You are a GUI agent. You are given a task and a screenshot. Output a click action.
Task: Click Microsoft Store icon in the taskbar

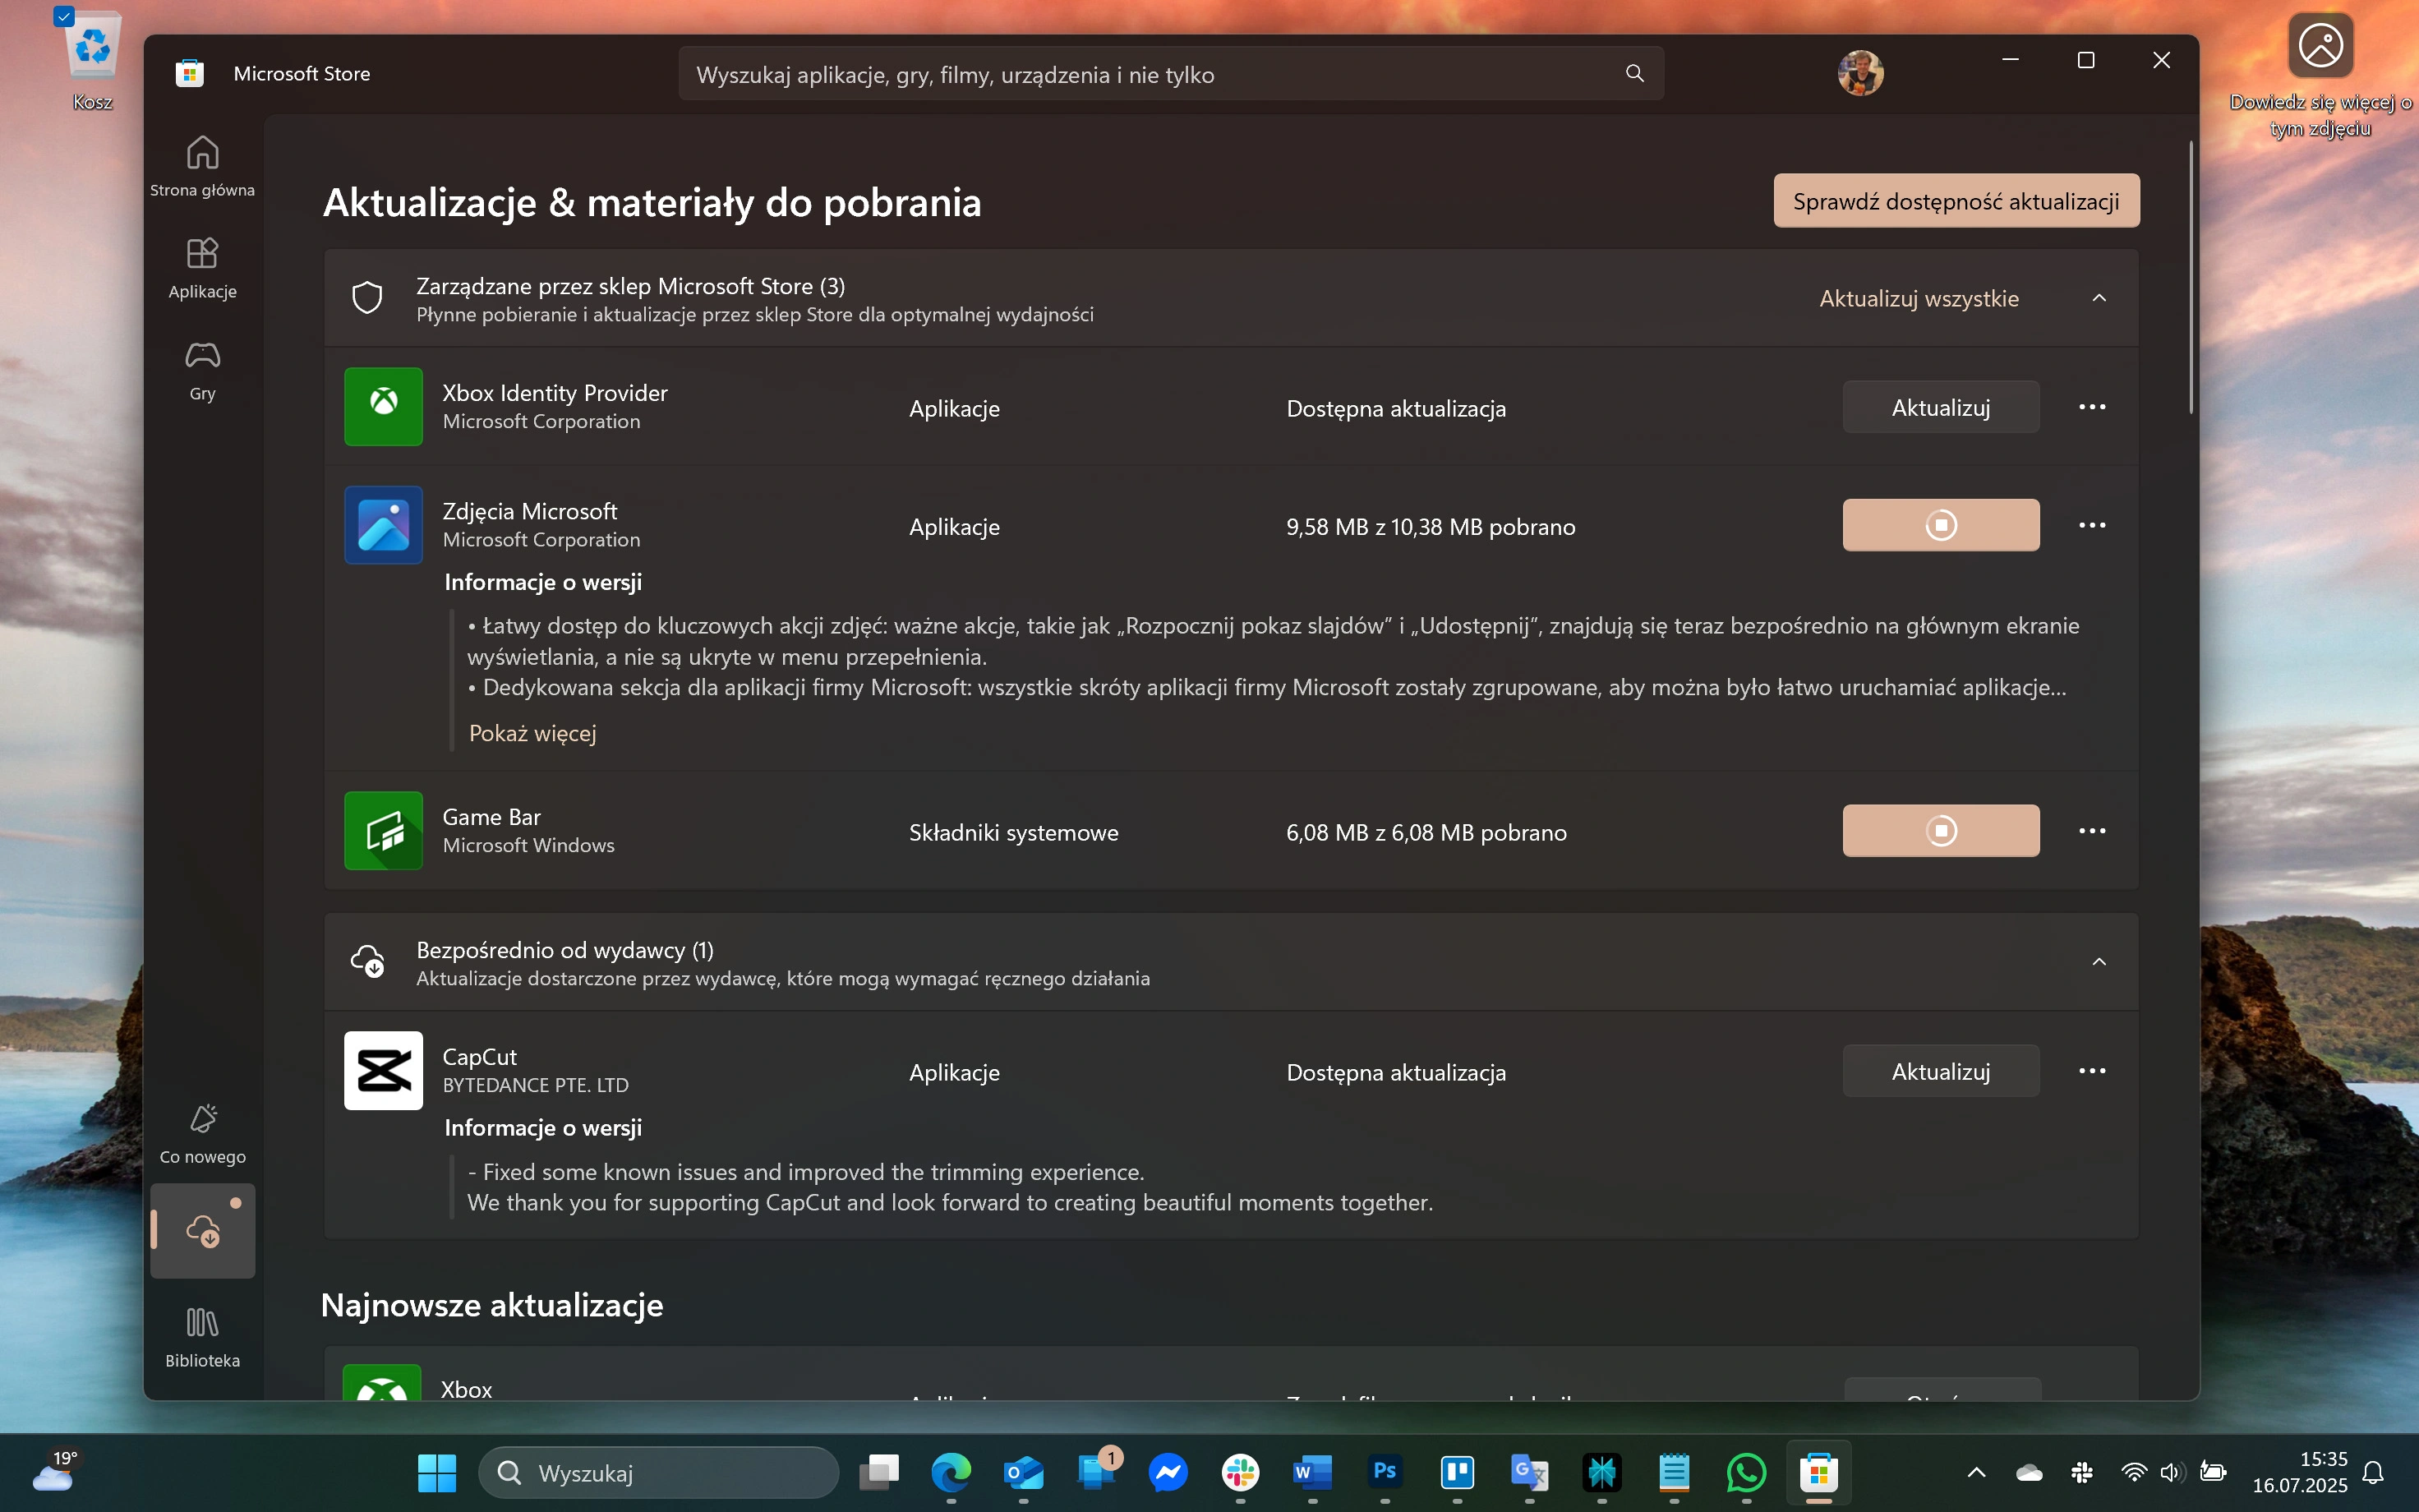tap(1818, 1472)
